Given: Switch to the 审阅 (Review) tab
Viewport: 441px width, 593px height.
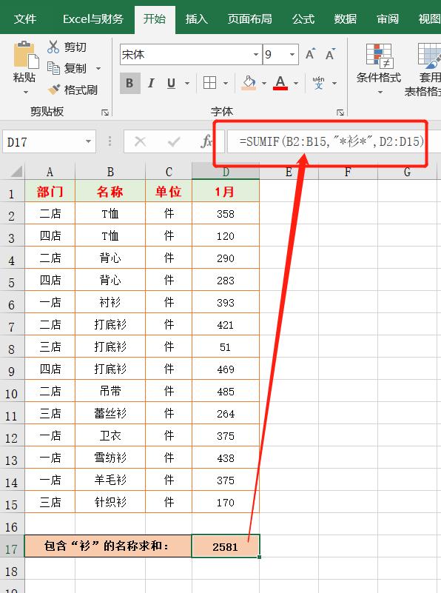Looking at the screenshot, I should (x=388, y=19).
